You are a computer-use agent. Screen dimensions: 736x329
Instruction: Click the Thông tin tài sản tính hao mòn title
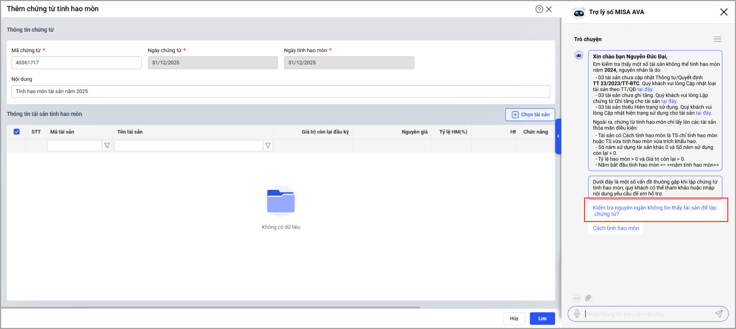(44, 113)
